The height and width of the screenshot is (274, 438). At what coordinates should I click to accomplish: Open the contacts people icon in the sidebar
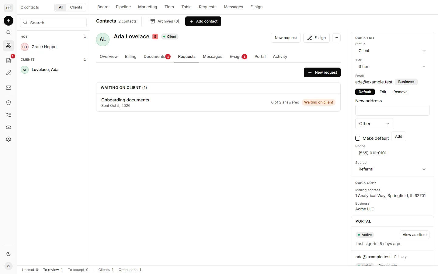[x=9, y=46]
